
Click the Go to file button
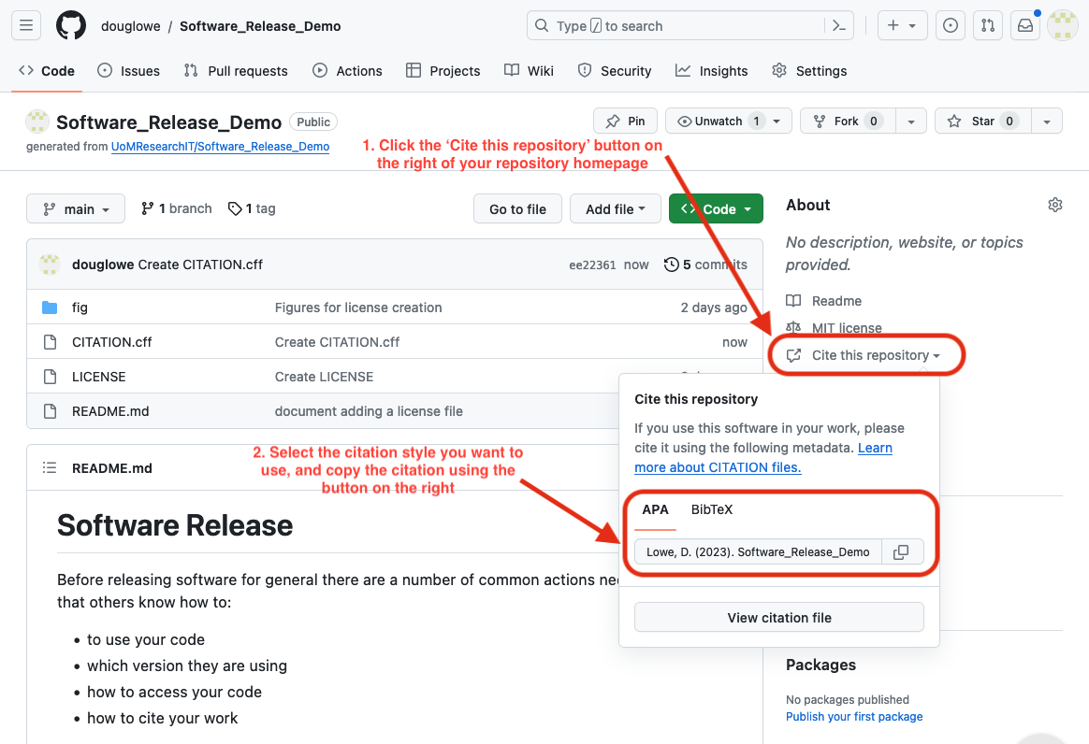(517, 209)
